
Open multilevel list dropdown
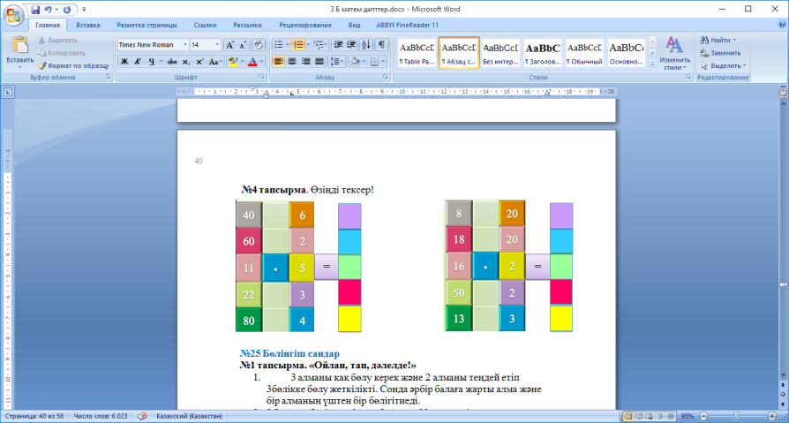point(320,45)
